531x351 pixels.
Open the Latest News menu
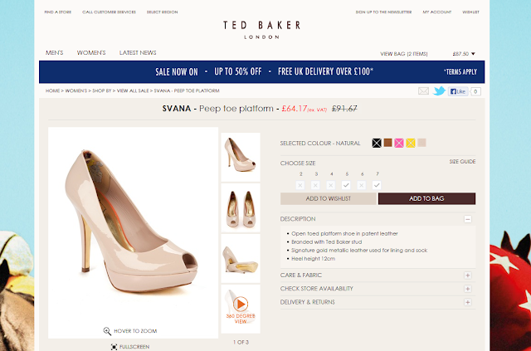pyautogui.click(x=138, y=52)
